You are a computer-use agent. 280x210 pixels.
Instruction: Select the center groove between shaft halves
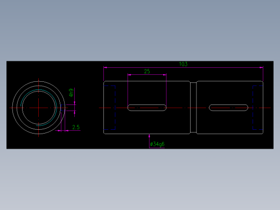[193, 108]
